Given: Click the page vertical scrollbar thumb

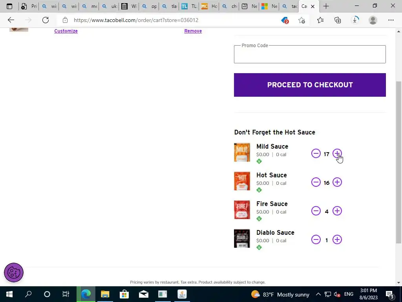Looking at the screenshot, I should click(x=398, y=162).
